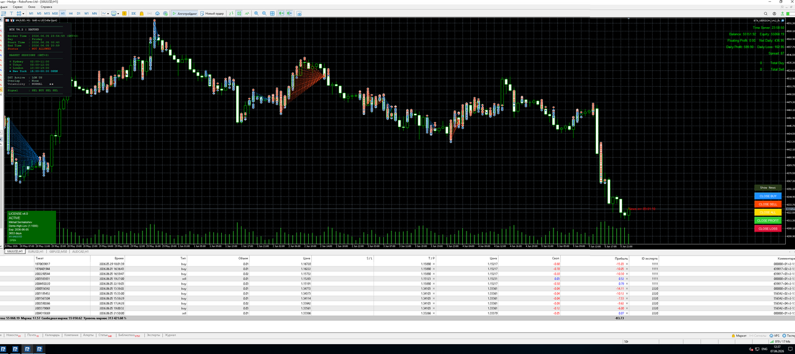795x354 pixels.
Task: Select the M5 timeframe button
Action: (39, 13)
